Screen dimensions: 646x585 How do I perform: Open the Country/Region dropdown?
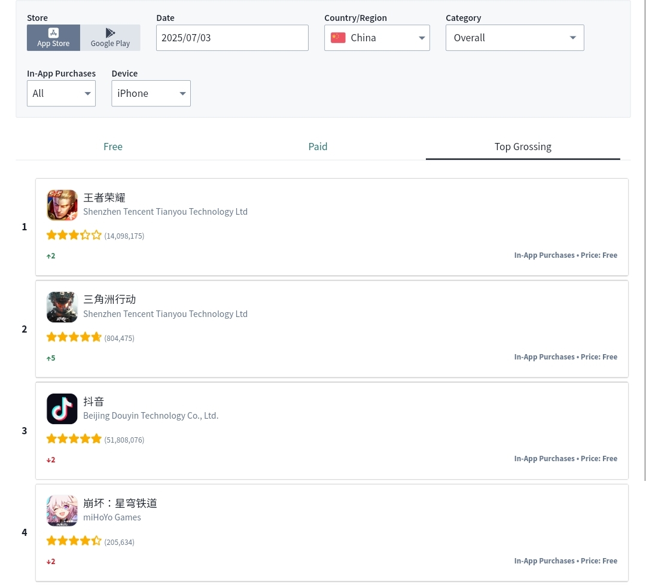377,38
